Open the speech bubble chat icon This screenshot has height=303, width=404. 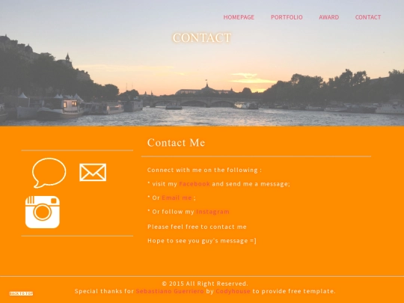(x=49, y=173)
